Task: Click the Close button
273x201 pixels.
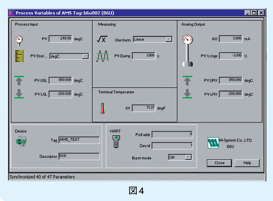Action: (x=219, y=163)
